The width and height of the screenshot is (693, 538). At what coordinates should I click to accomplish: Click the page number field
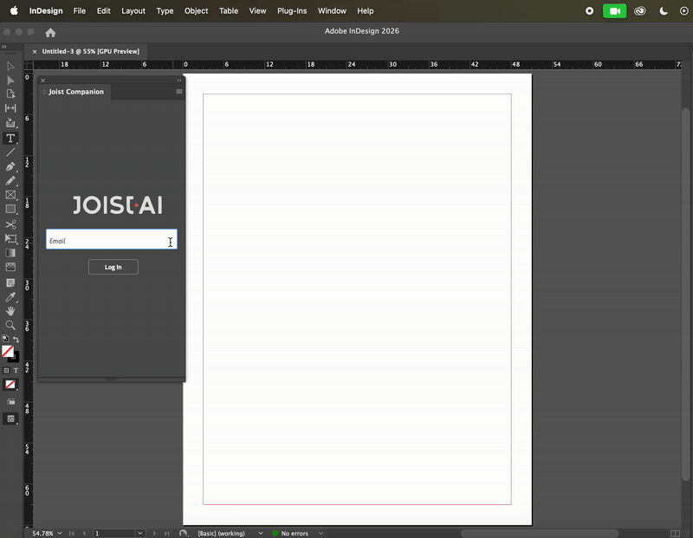pyautogui.click(x=114, y=534)
